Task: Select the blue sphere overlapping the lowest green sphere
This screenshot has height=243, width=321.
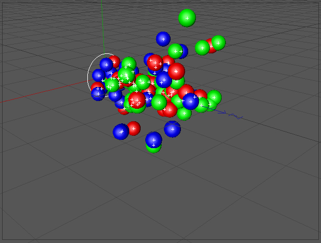Action: tap(154, 139)
